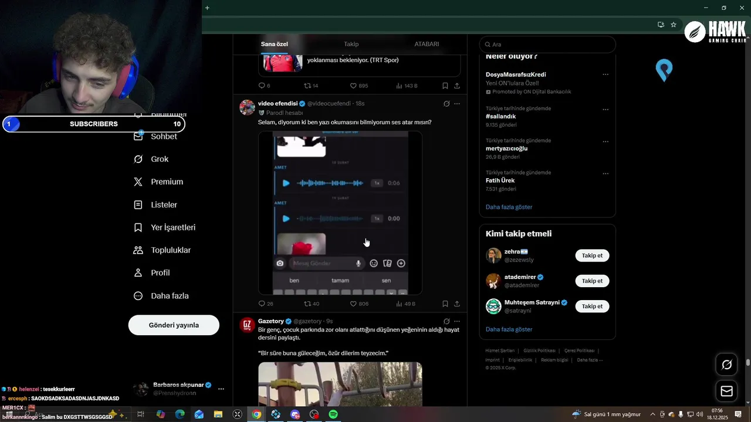Show hidden system tray icons
Viewport: 751px width, 422px height.
[652, 414]
